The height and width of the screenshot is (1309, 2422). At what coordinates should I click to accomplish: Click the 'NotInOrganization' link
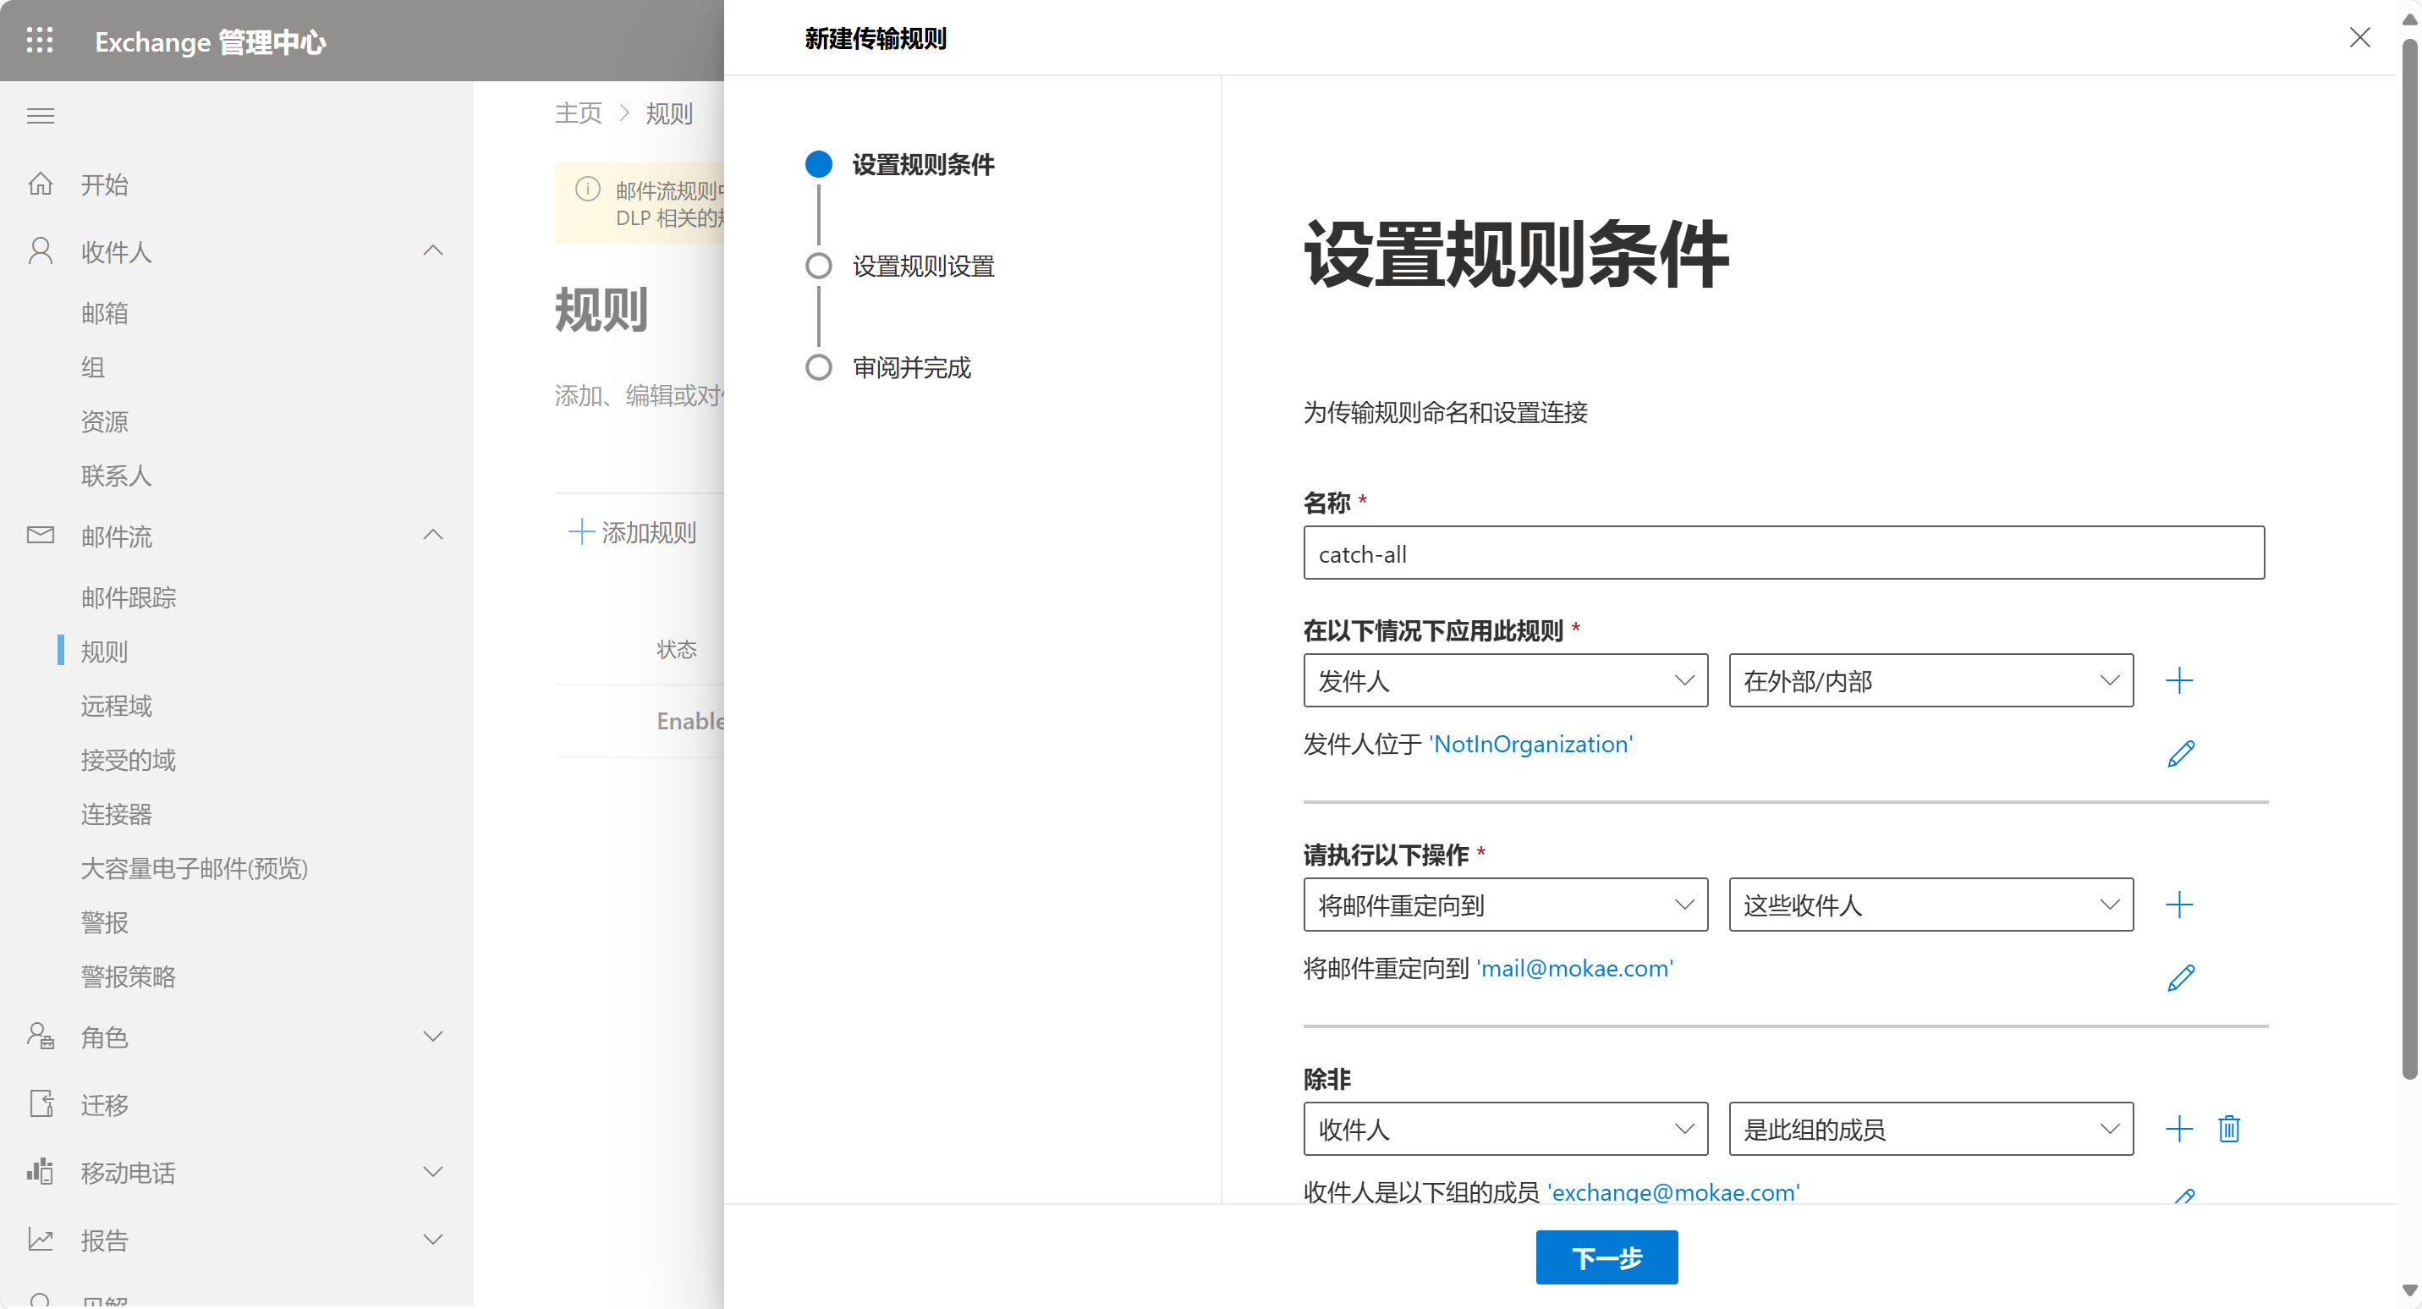point(1530,744)
